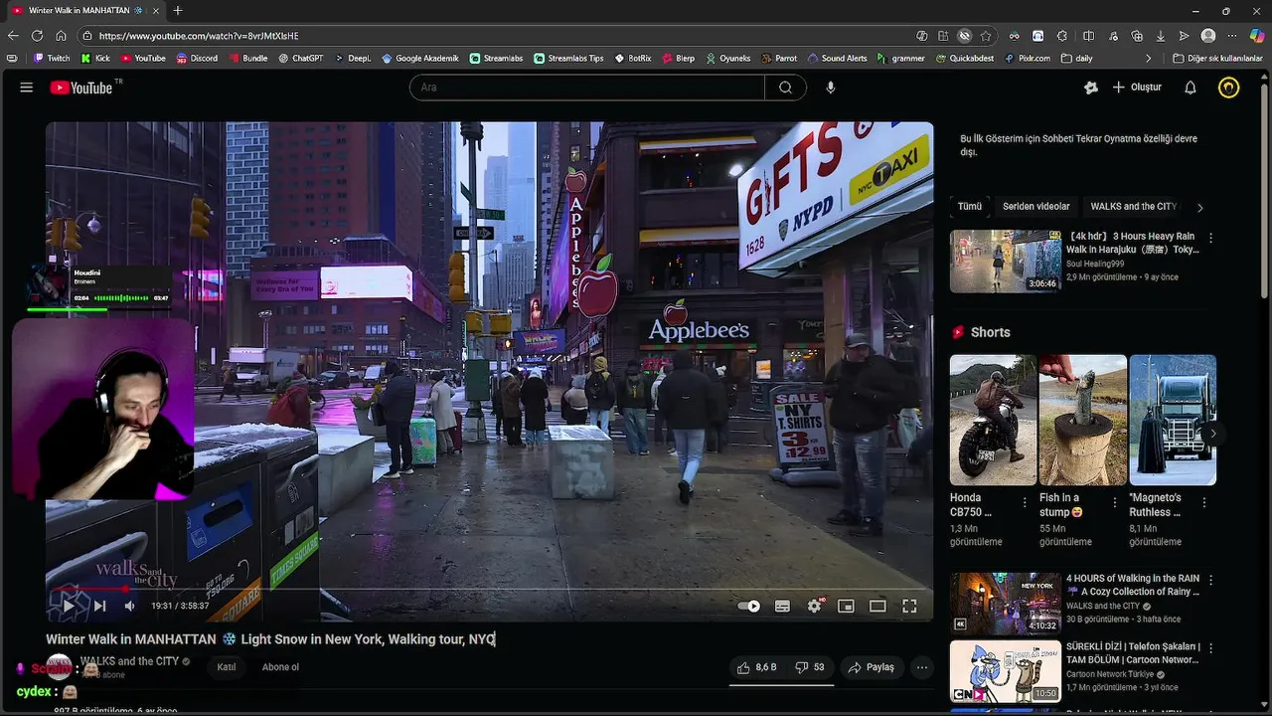Toggle the autoplay switch in the player

(x=749, y=606)
